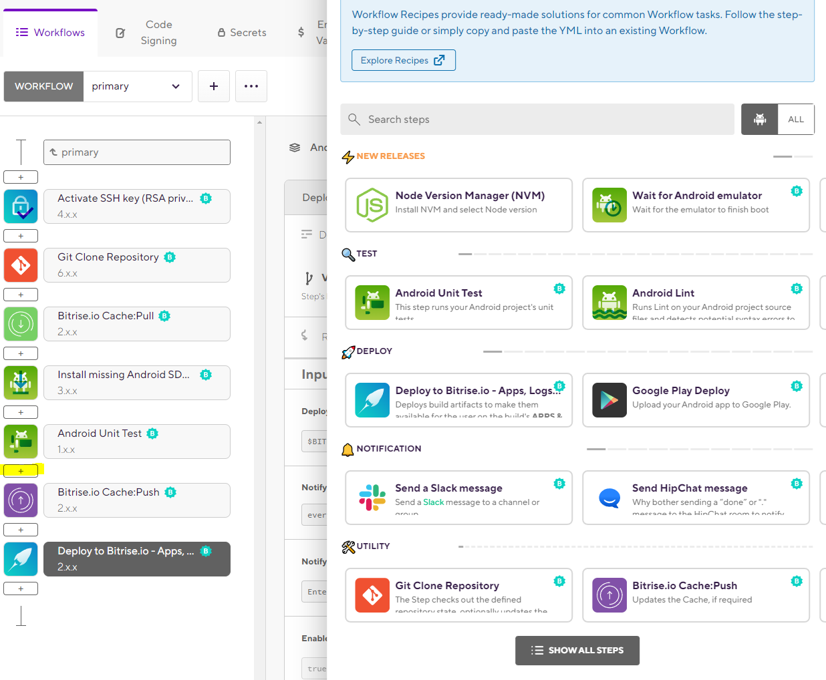The width and height of the screenshot is (826, 680).
Task: Click the Git Clone Repository step icon in workflow
Action: 21,265
